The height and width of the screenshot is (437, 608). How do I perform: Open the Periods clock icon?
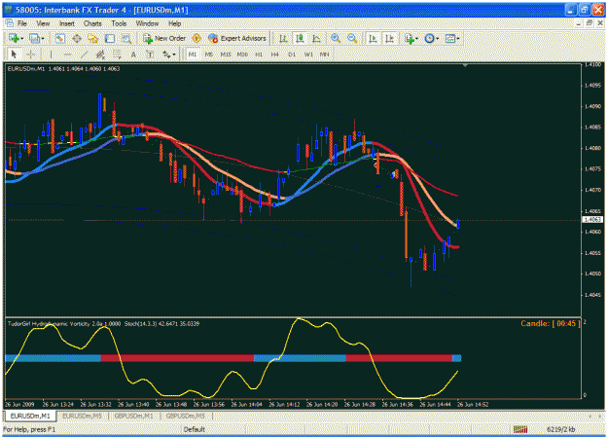(x=429, y=38)
